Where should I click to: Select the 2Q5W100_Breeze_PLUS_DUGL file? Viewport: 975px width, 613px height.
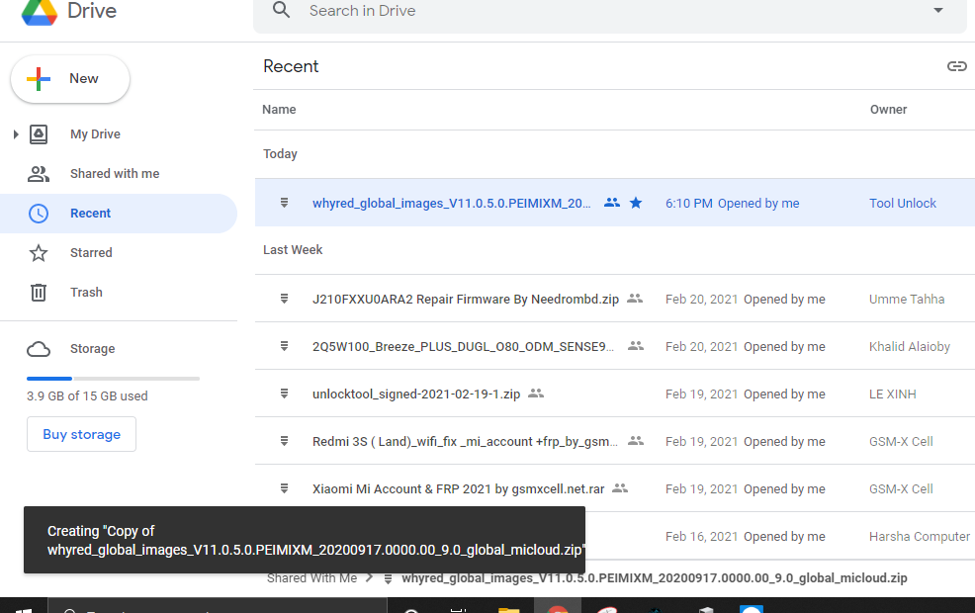(463, 346)
